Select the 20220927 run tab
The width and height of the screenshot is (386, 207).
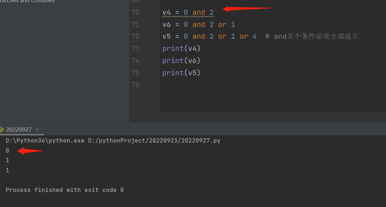(x=19, y=130)
